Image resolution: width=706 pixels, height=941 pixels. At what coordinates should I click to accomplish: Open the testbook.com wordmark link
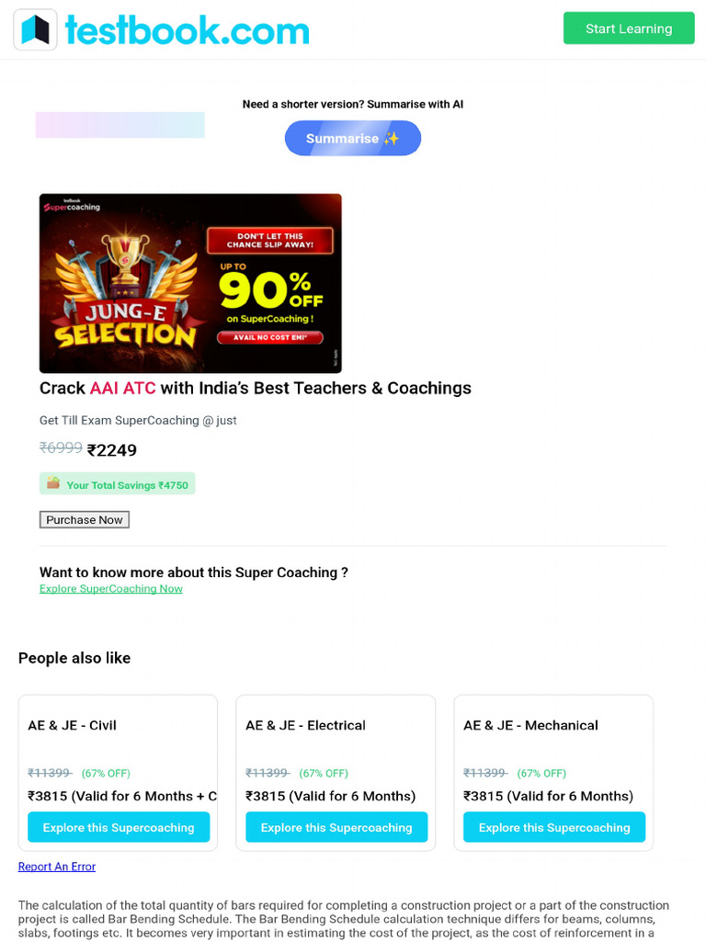pos(187,30)
